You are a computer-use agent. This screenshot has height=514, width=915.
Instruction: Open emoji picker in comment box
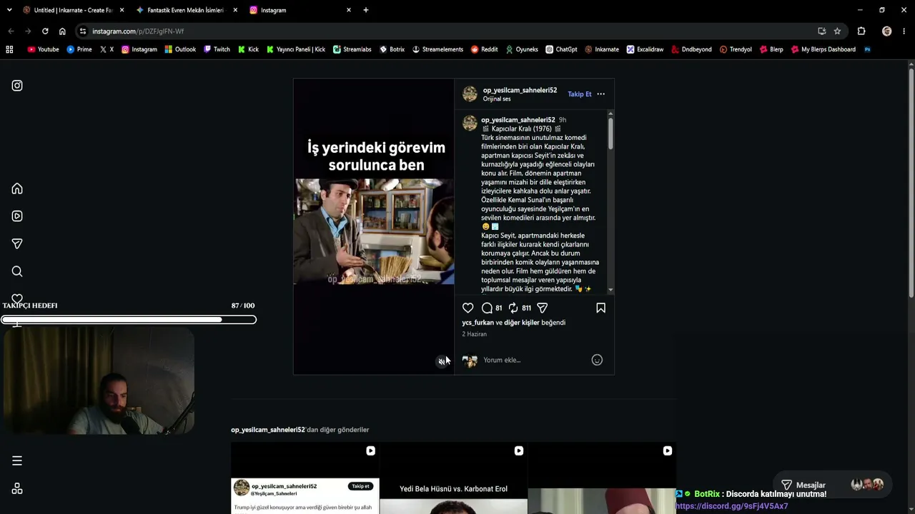pyautogui.click(x=597, y=360)
